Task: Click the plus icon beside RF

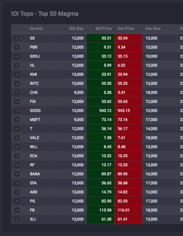Action: (x=17, y=165)
